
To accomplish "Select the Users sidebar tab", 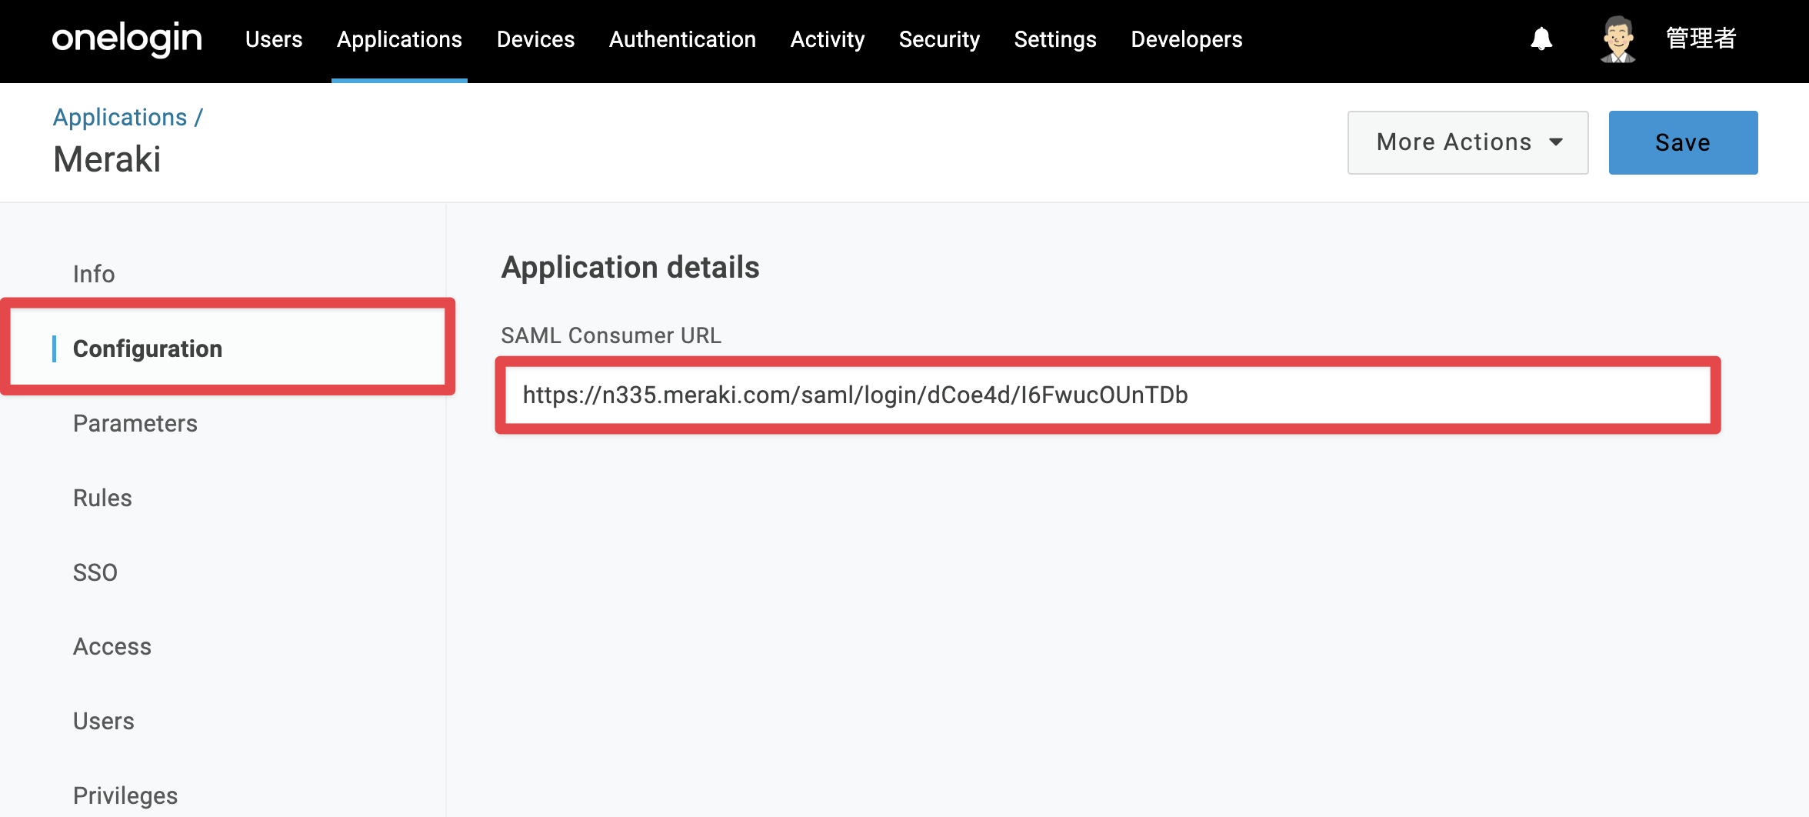I will click(104, 721).
